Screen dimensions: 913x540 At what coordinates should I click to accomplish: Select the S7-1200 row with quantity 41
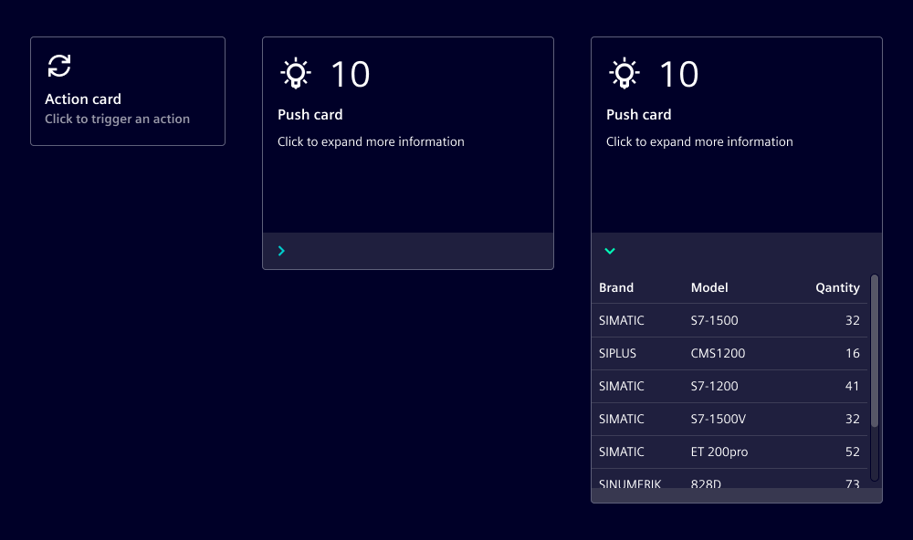[729, 386]
